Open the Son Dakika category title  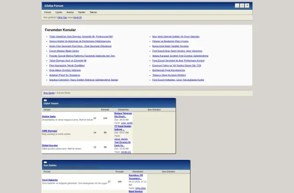[x=50, y=165]
